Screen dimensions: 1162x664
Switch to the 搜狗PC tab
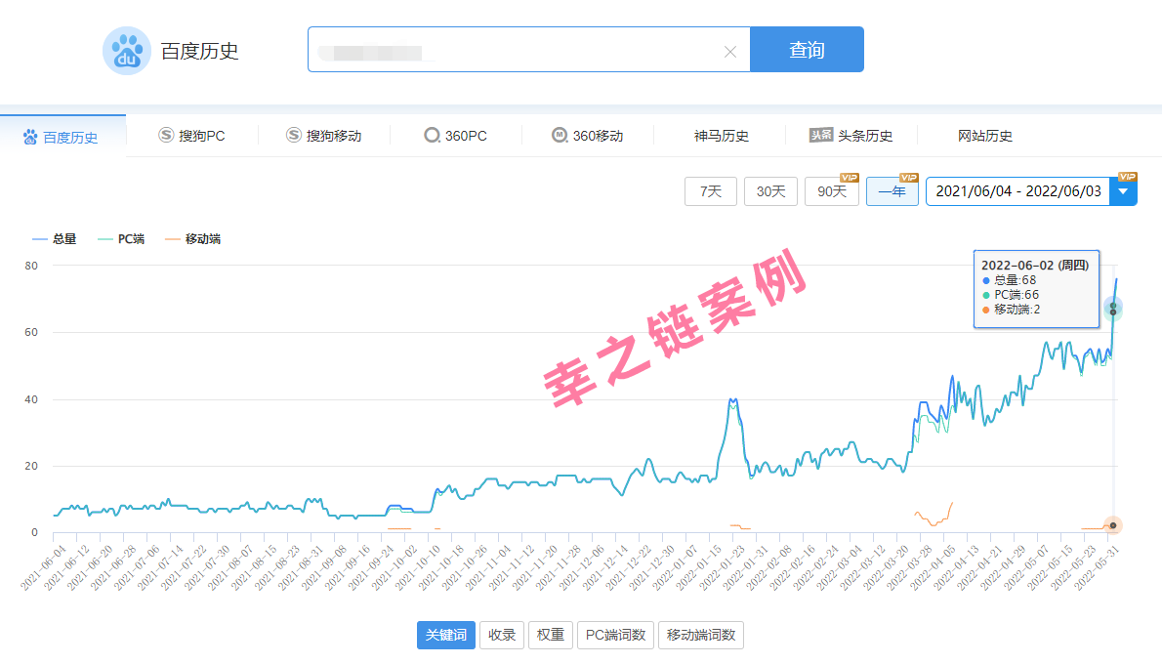192,136
